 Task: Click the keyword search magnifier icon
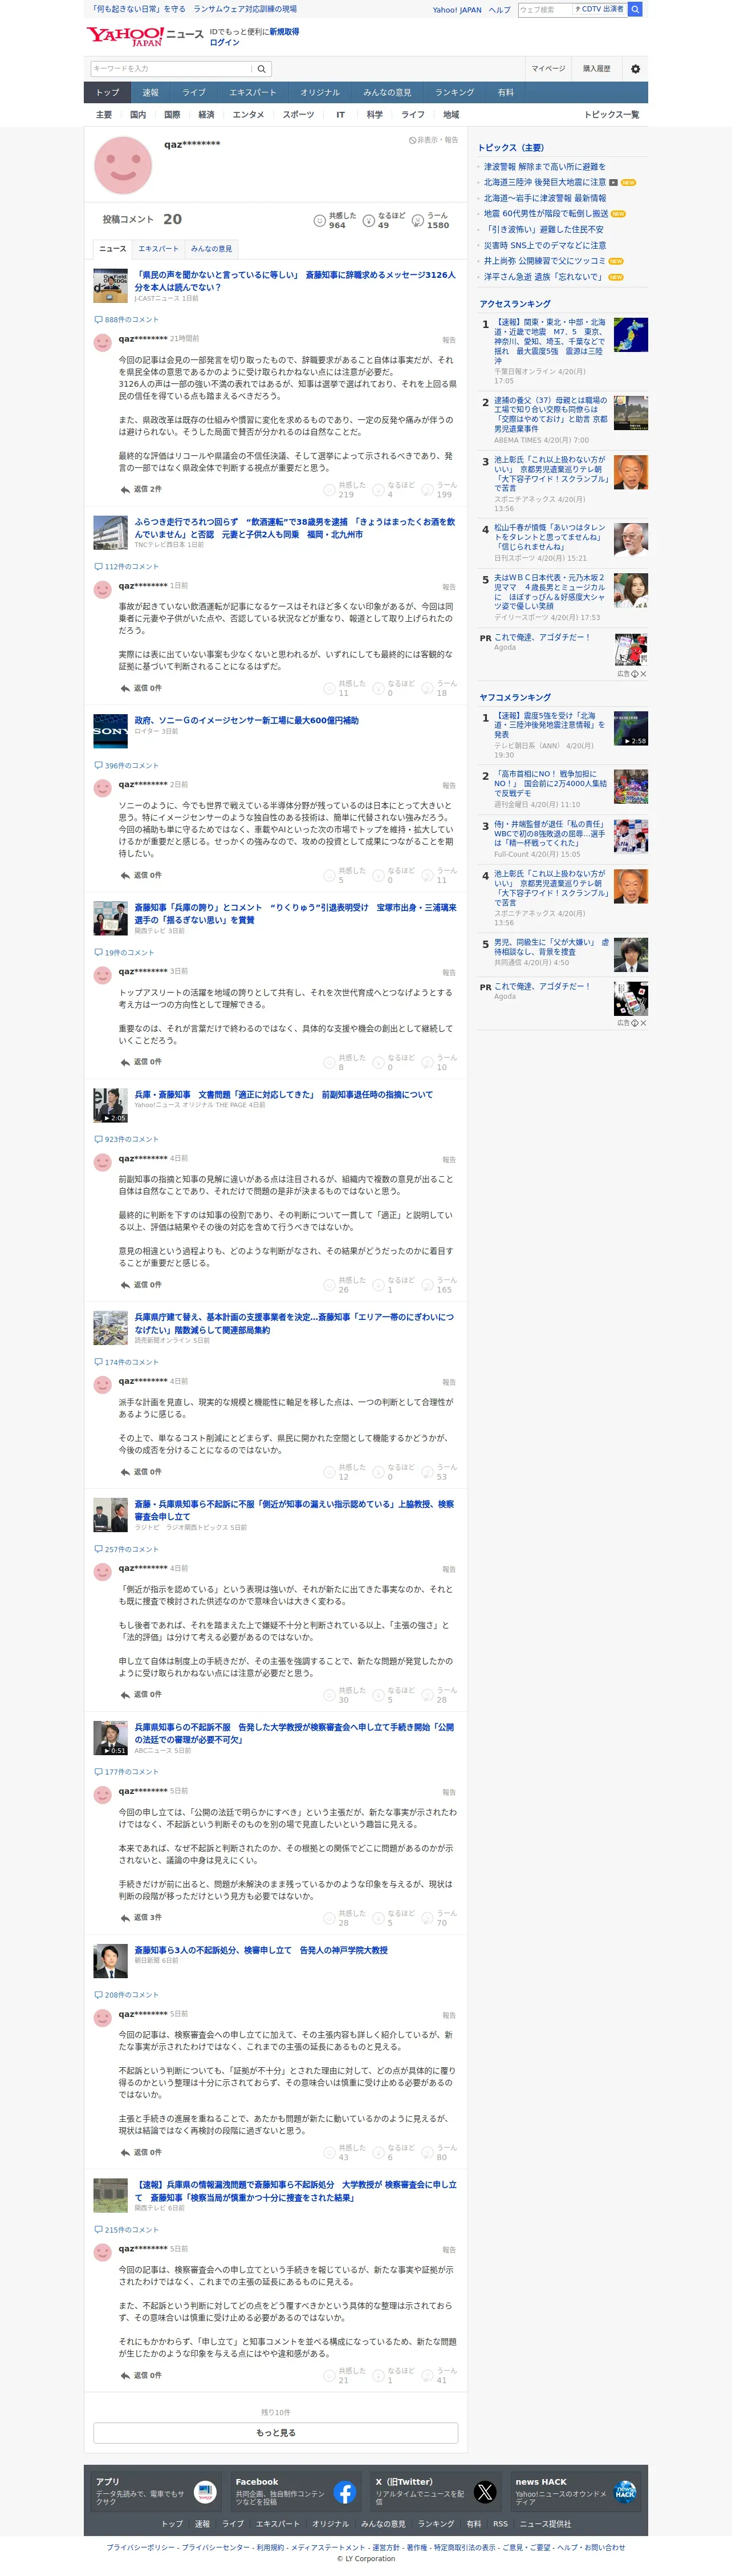pos(261,69)
